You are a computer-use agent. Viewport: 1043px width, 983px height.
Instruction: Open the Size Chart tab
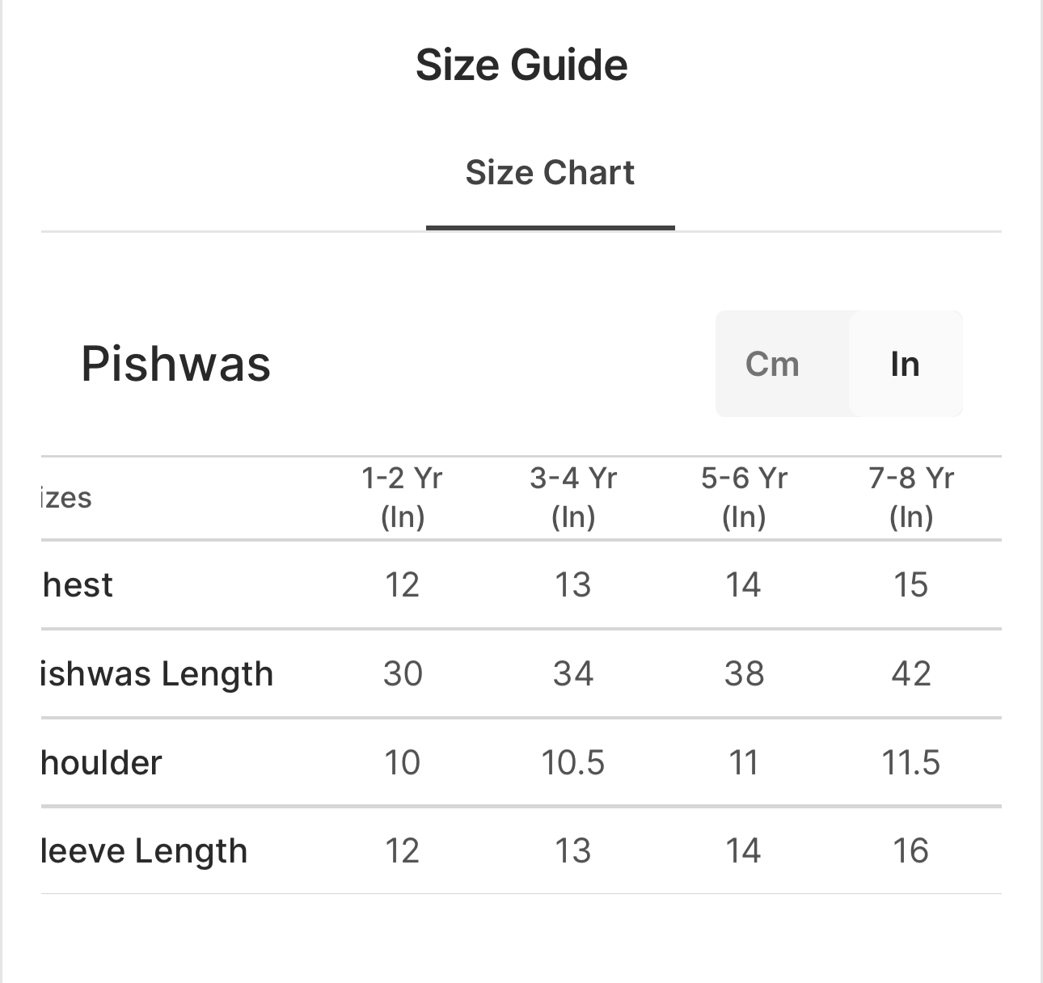[x=550, y=173]
